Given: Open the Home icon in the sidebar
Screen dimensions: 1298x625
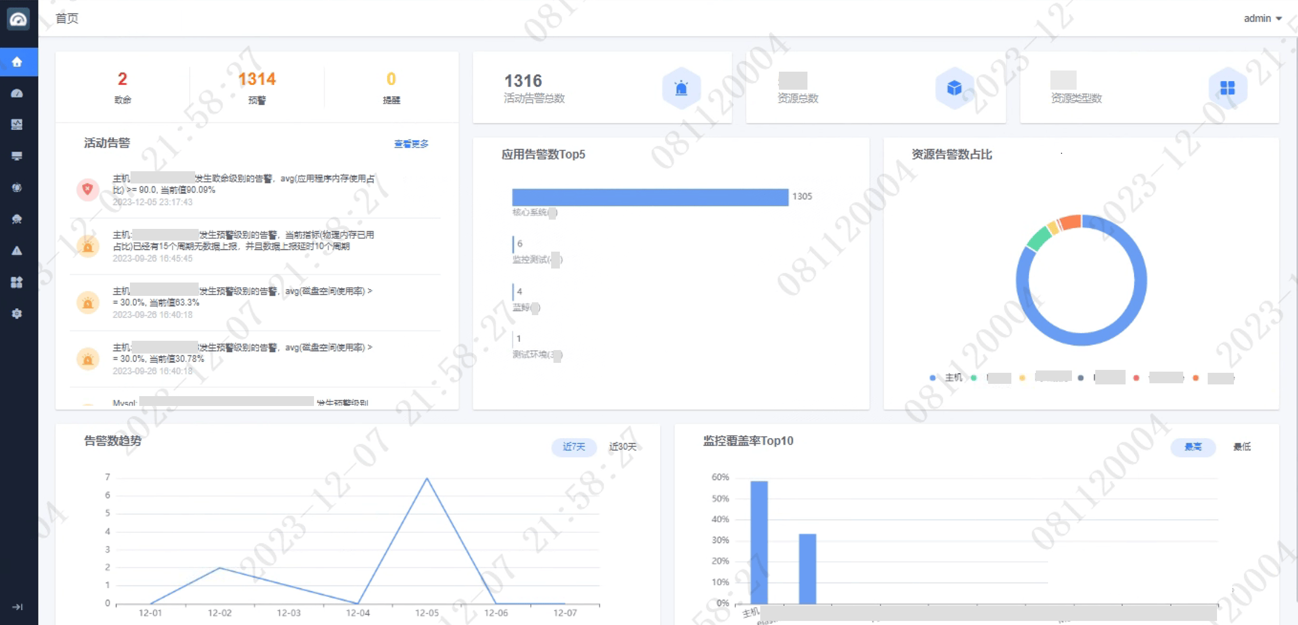Looking at the screenshot, I should tap(17, 62).
